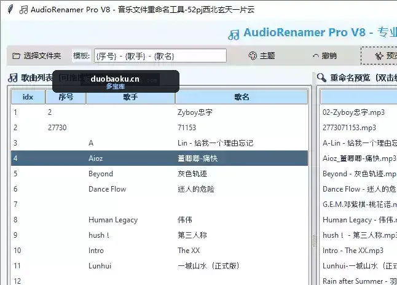Click song name 第三人称

coord(192,235)
